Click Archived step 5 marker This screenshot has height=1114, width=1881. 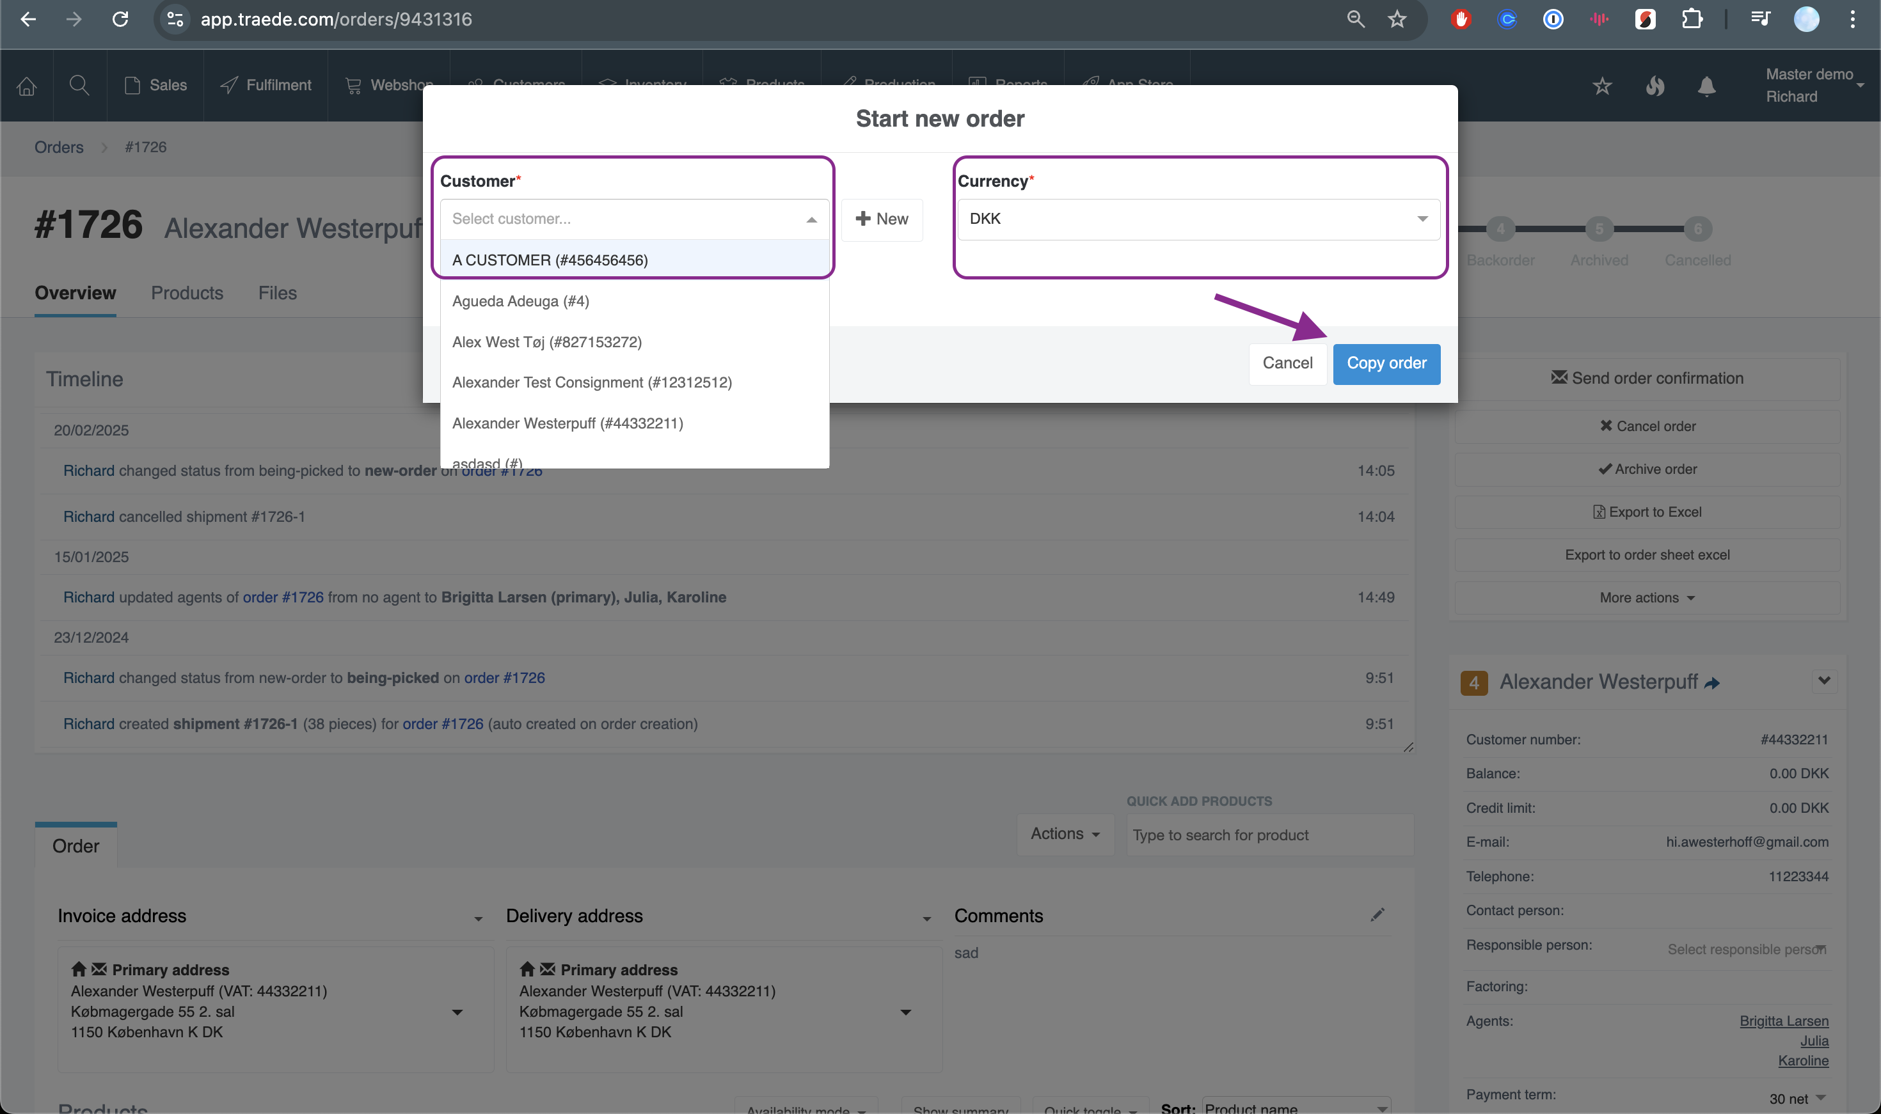coord(1599,229)
